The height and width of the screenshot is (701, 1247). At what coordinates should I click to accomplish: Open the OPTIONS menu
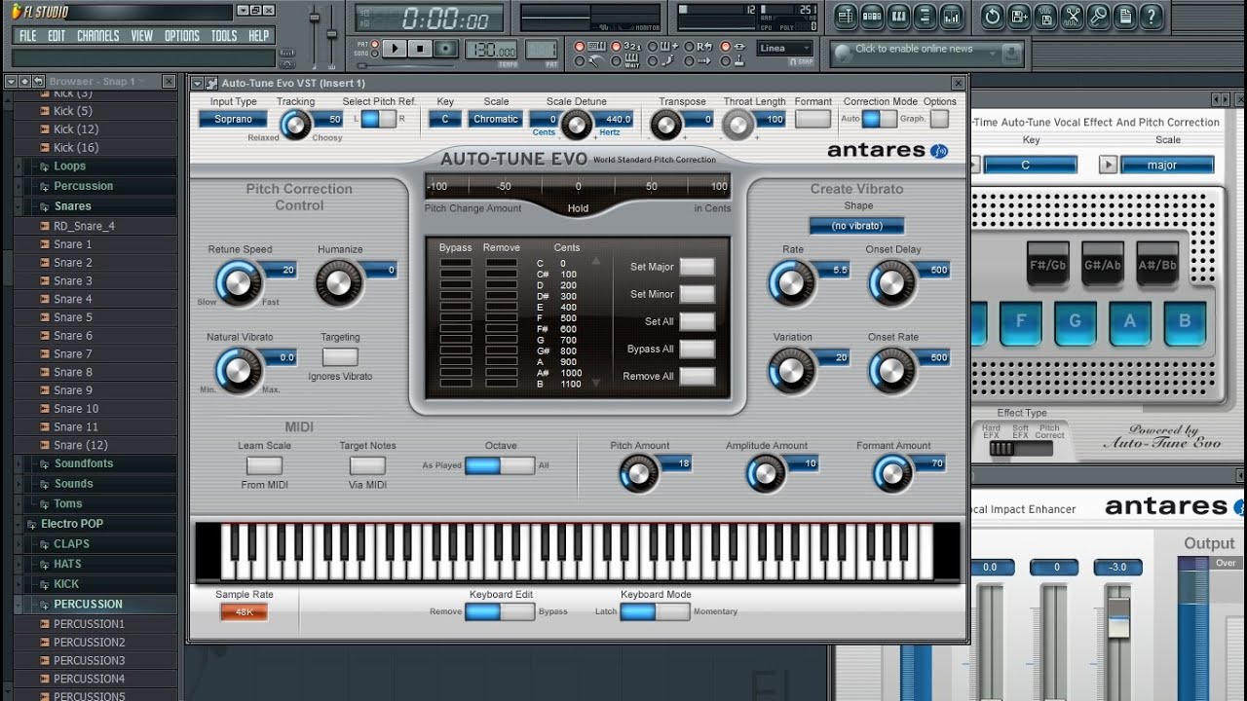coord(182,36)
